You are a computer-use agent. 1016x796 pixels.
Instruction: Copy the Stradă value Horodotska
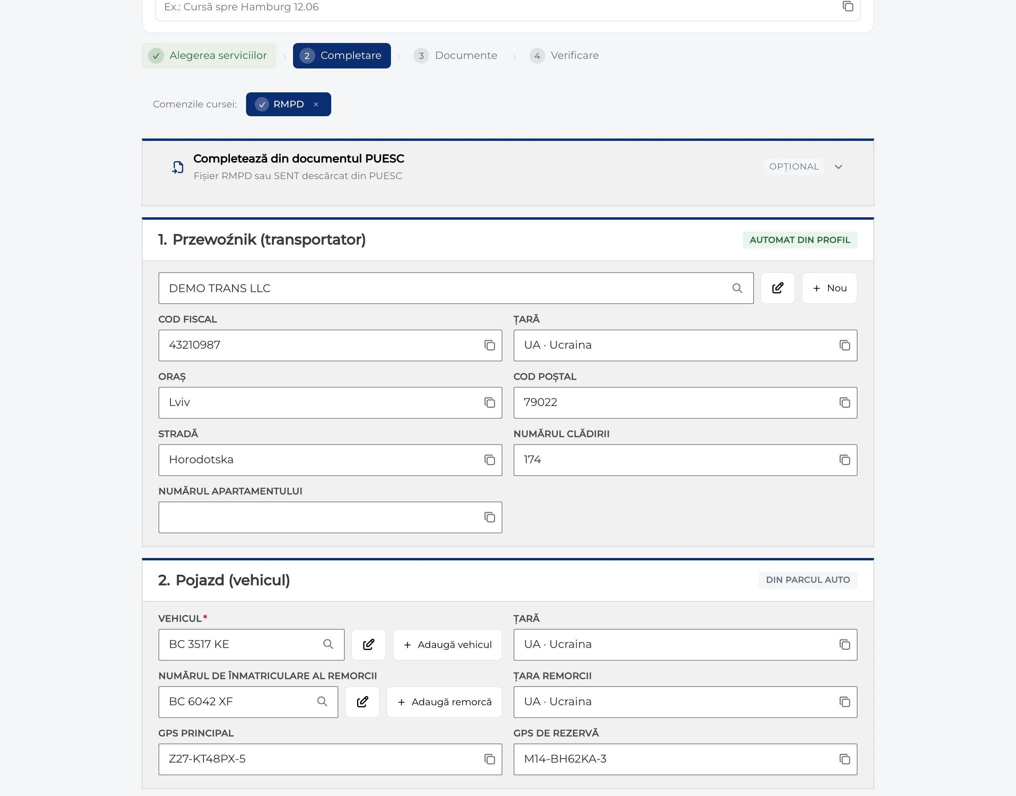coord(489,460)
